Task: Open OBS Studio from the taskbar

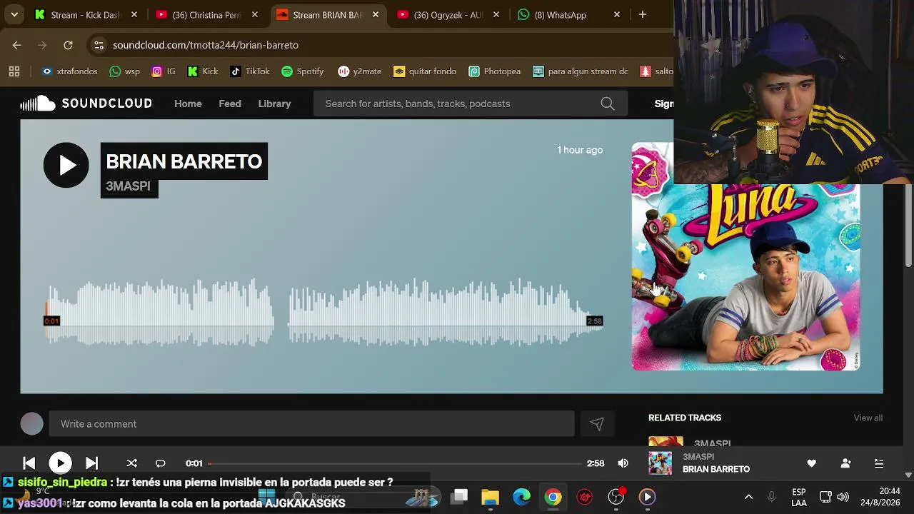Action: click(x=616, y=497)
